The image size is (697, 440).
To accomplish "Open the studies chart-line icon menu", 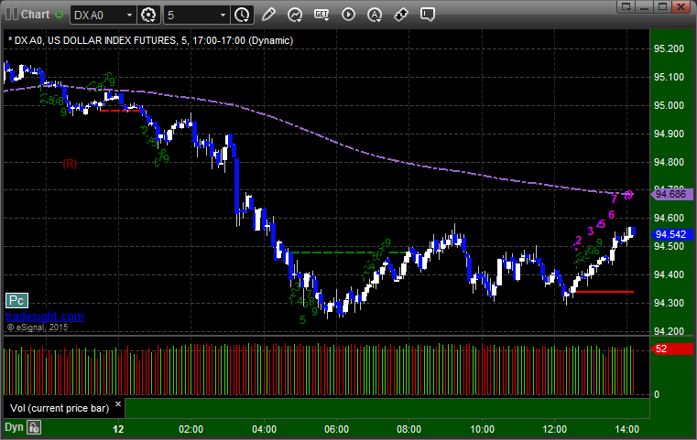I will click(x=295, y=15).
